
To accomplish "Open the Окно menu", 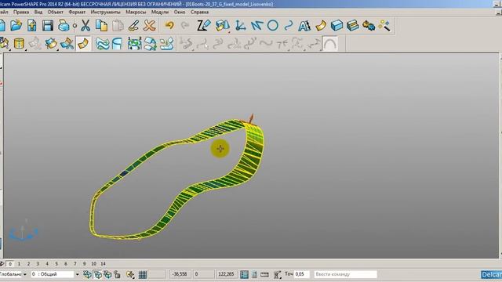I will coord(180,13).
